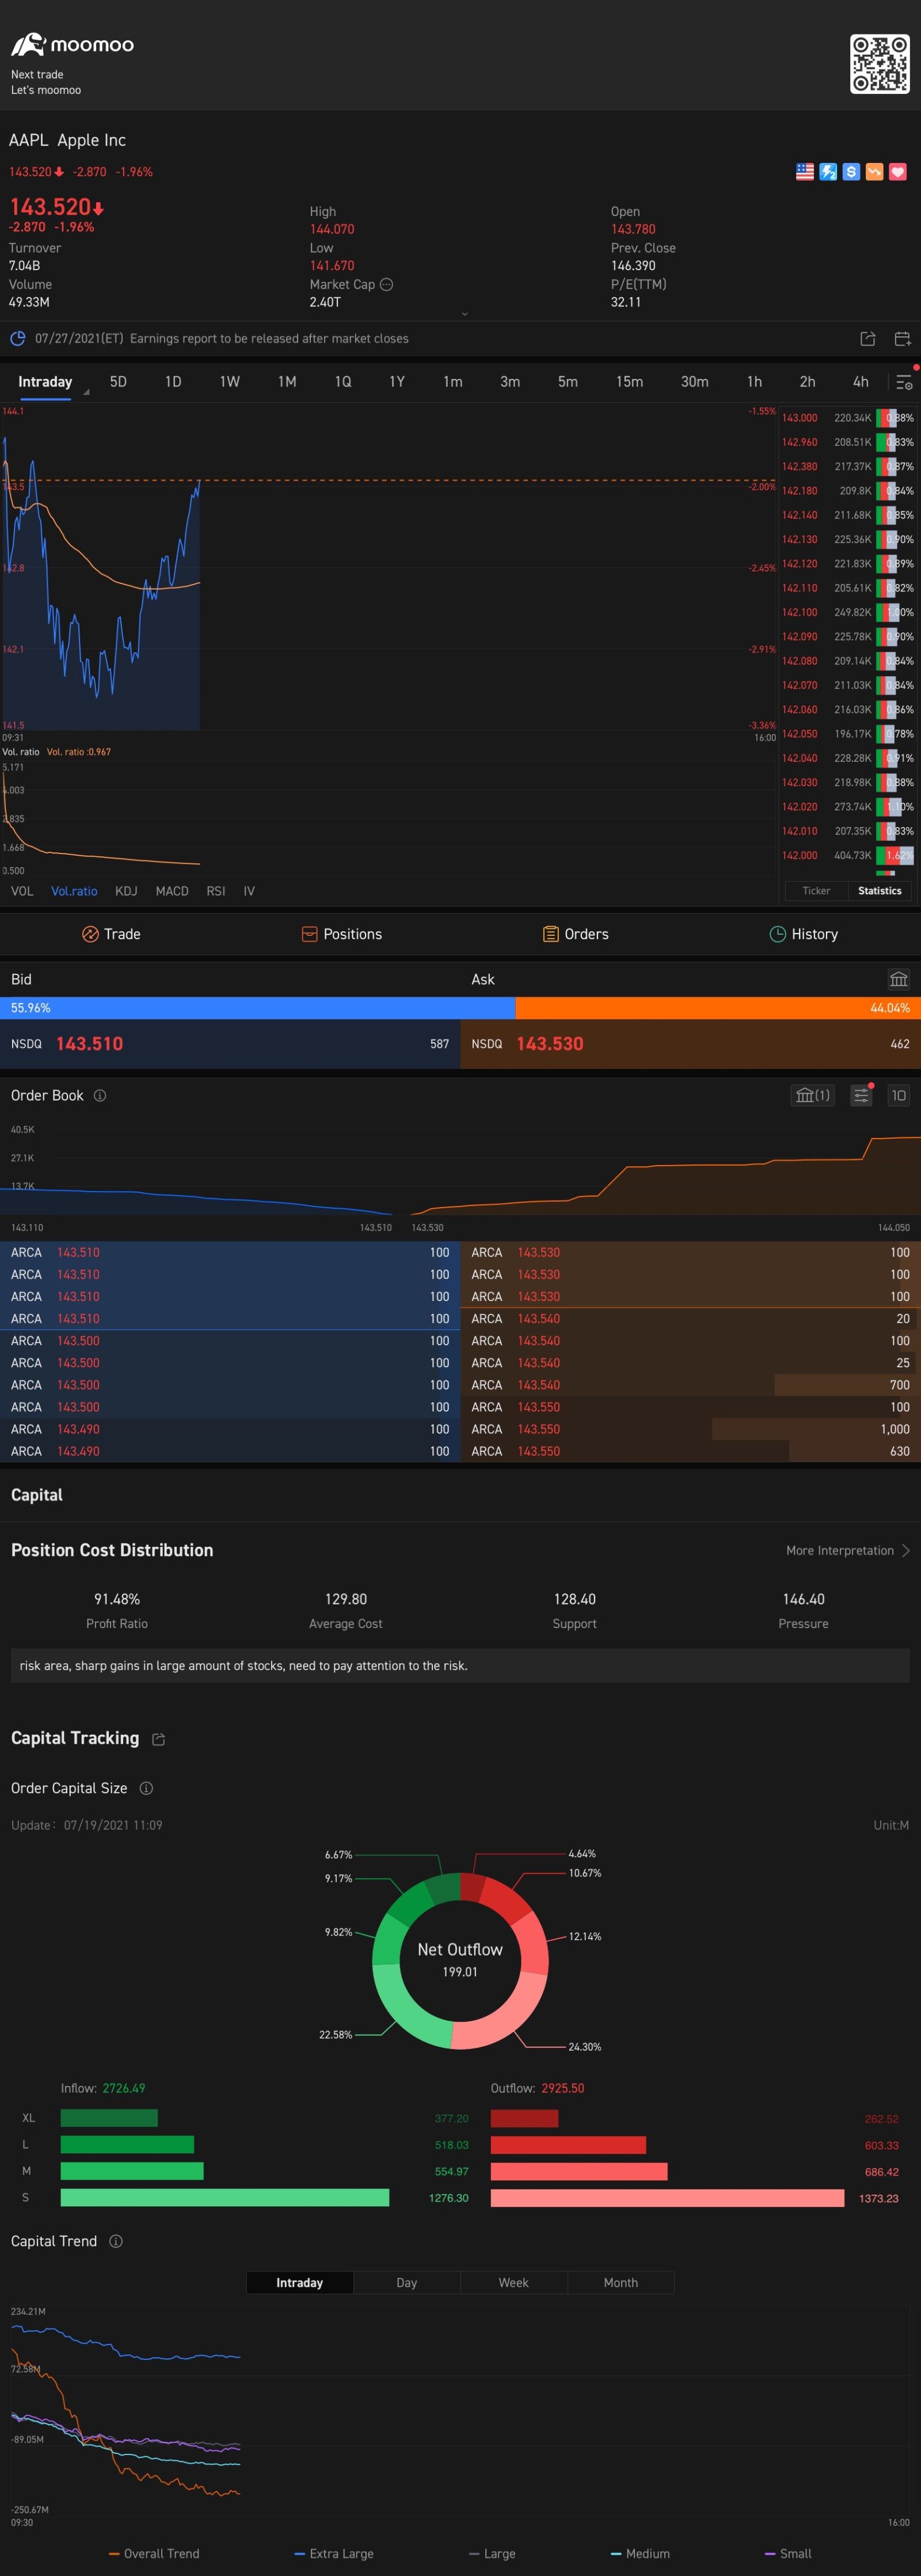
Task: Tap the orange downtrend short icon
Action: pyautogui.click(x=874, y=172)
